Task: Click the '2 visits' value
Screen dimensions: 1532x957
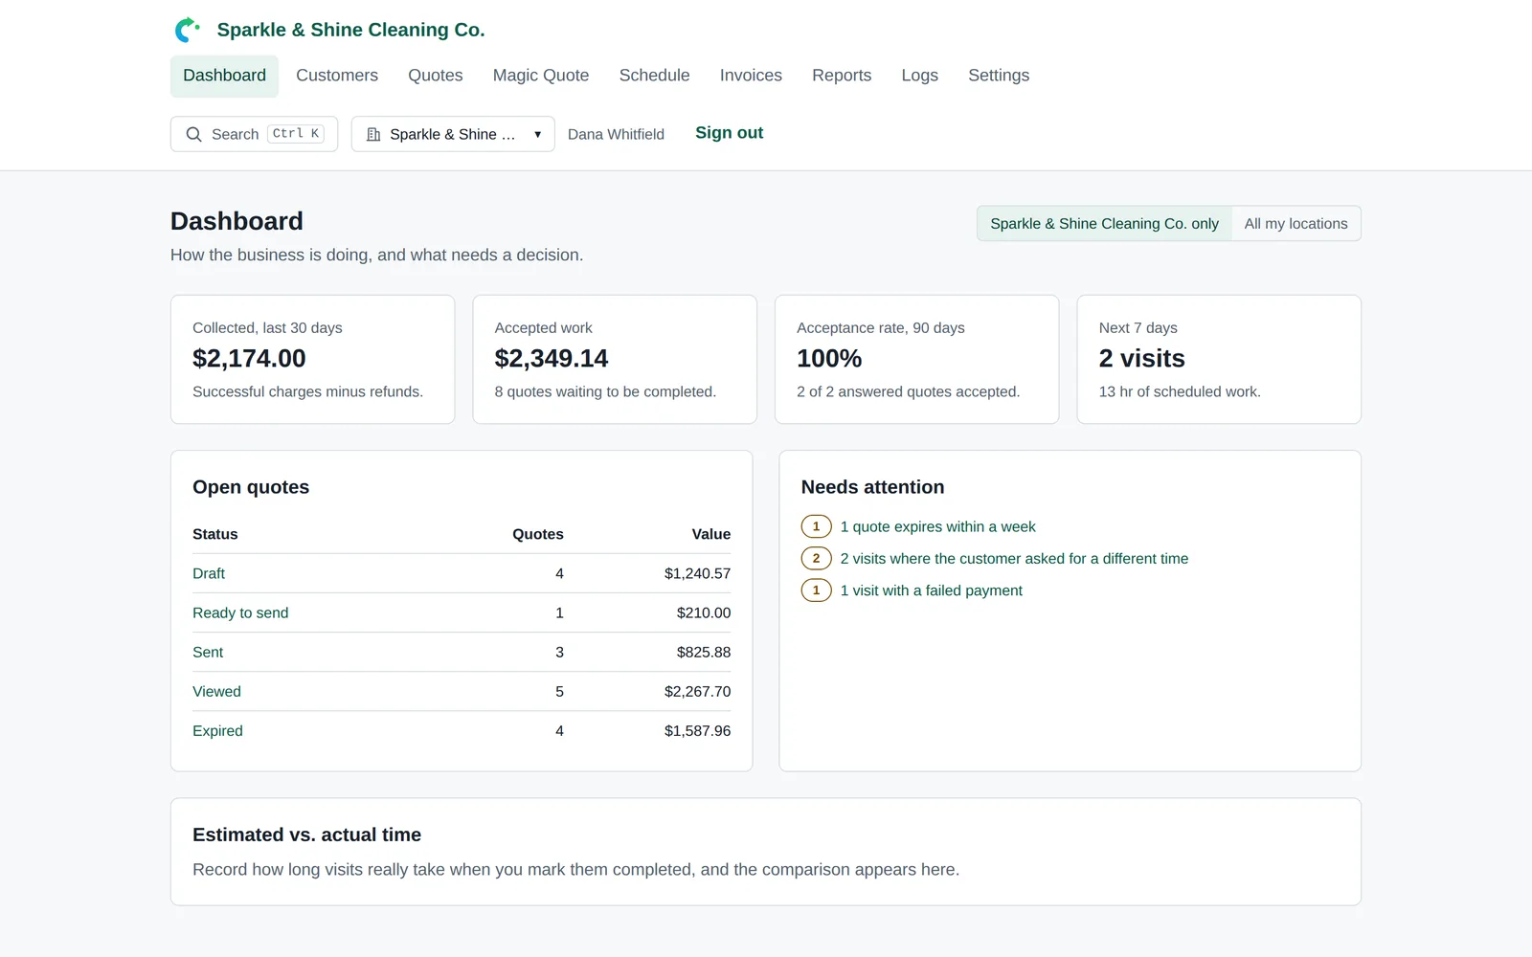Action: coord(1141,358)
